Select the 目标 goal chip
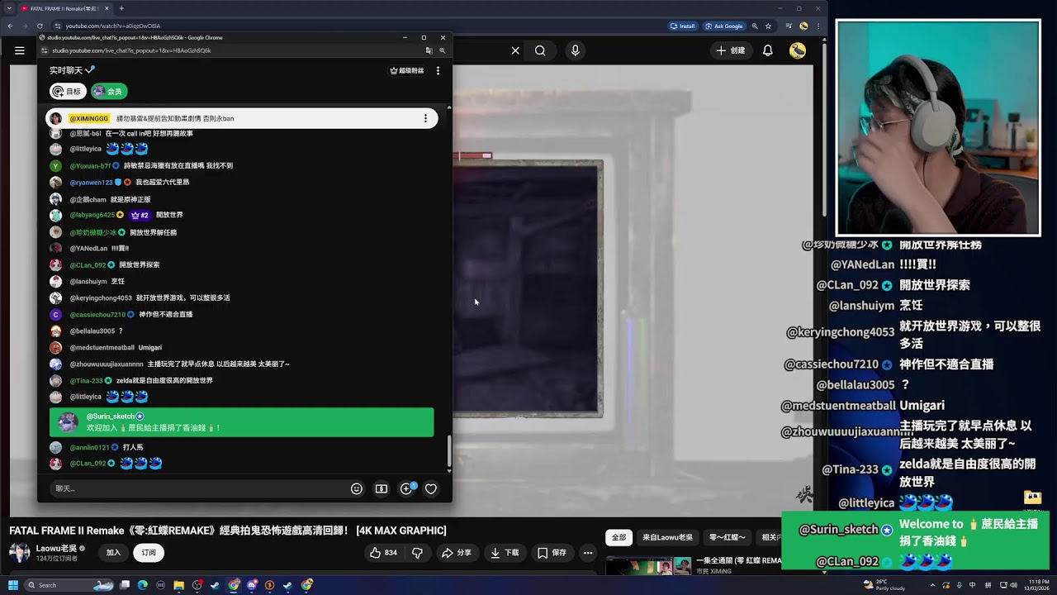 69,91
